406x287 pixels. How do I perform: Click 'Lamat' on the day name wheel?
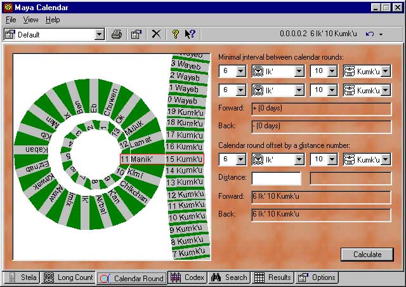(141, 142)
